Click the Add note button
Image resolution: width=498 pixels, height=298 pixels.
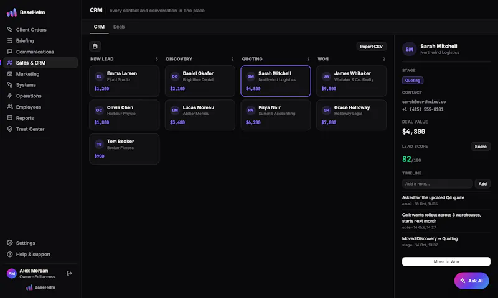(x=482, y=184)
